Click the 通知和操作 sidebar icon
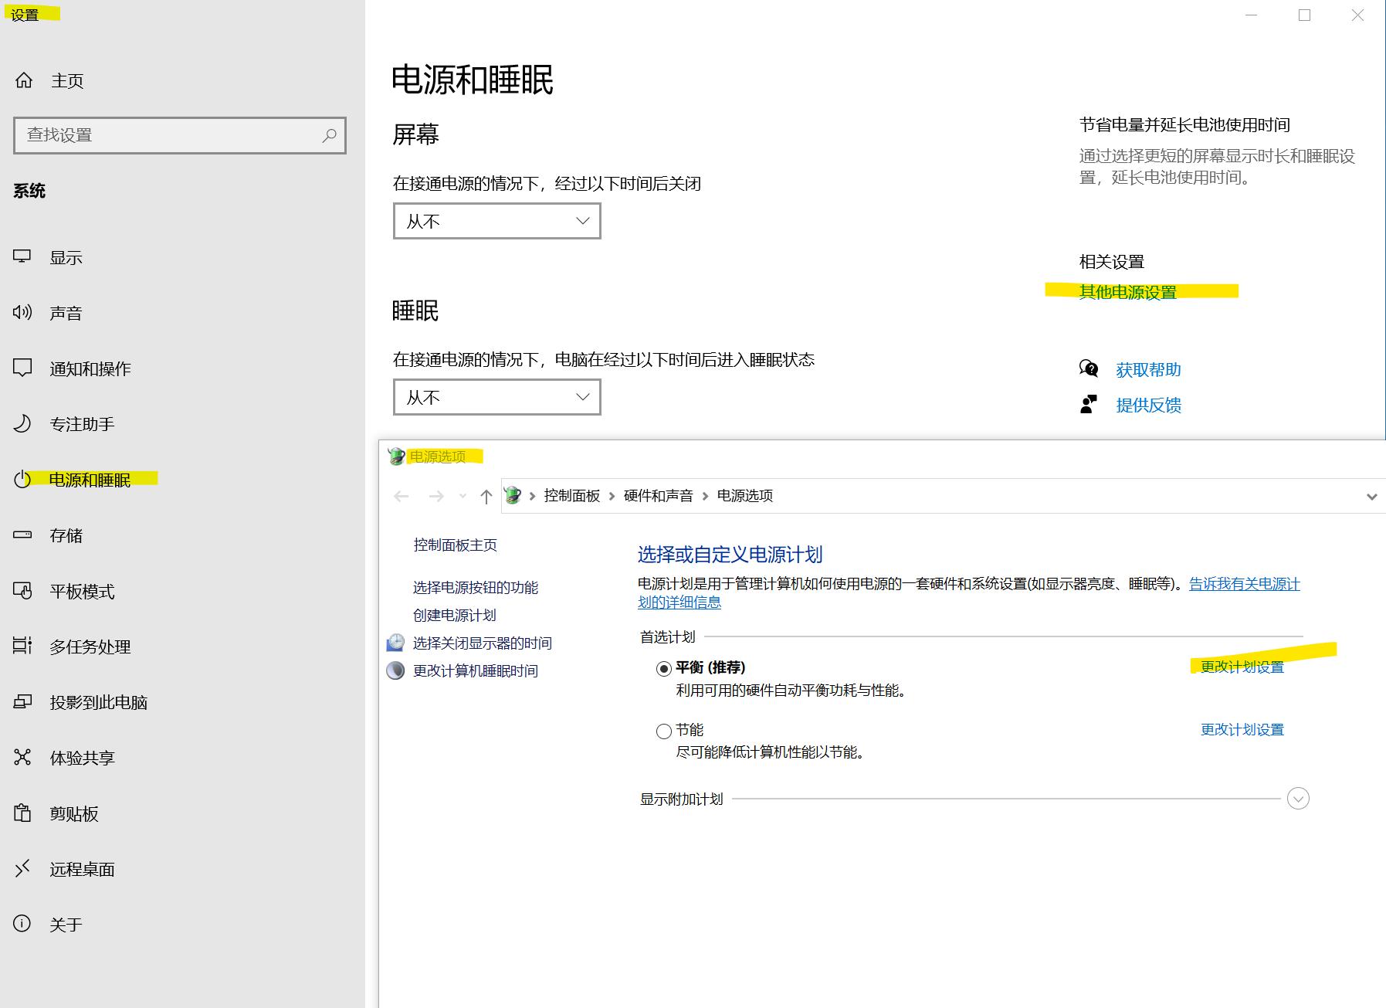The height and width of the screenshot is (1008, 1386). 22,368
